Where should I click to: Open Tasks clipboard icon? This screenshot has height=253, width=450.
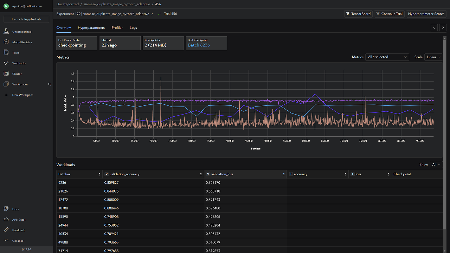tap(6, 53)
